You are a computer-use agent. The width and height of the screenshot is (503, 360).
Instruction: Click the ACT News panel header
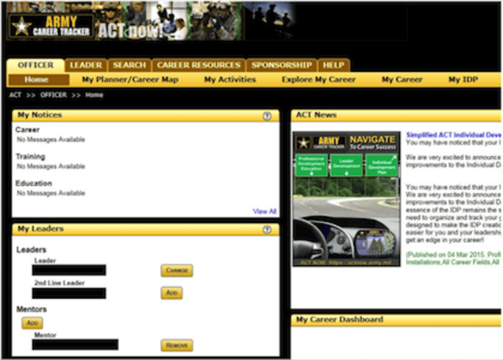[397, 115]
